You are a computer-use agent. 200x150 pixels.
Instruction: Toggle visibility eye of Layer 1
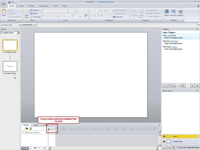164,136
